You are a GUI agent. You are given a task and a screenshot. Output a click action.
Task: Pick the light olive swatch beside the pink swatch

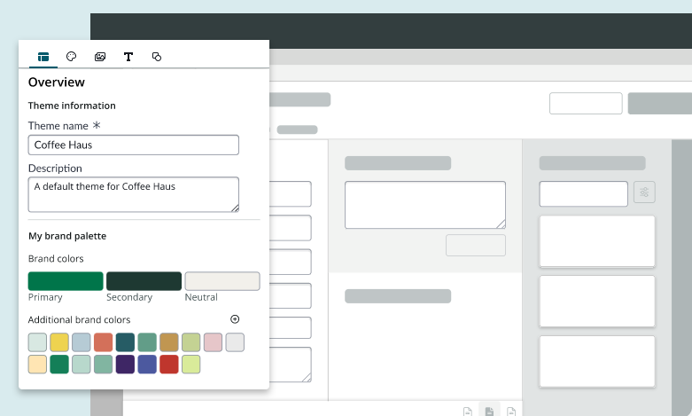[x=191, y=342]
